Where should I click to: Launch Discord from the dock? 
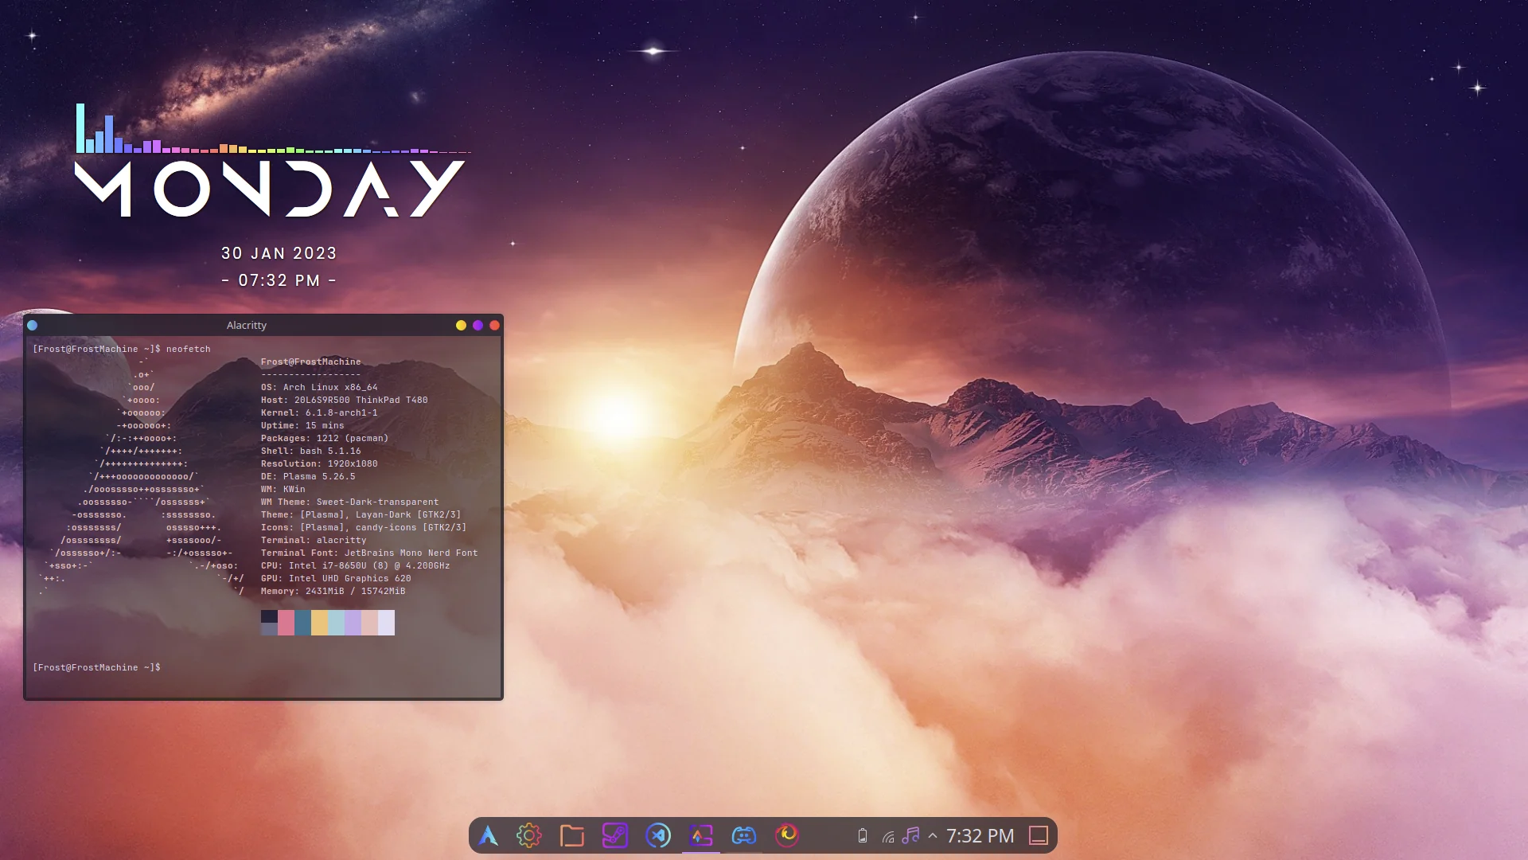(744, 835)
